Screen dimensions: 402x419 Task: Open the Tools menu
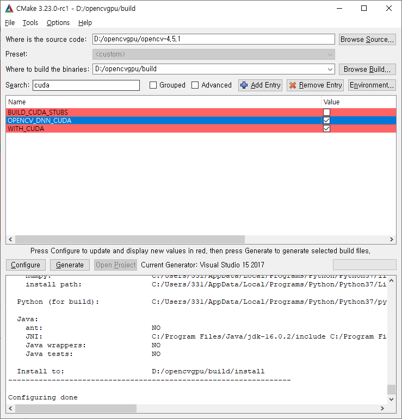click(30, 23)
